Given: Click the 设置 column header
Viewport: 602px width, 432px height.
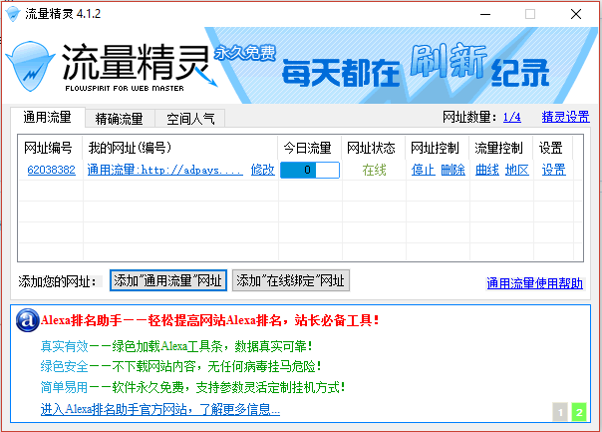Looking at the screenshot, I should coord(553,148).
